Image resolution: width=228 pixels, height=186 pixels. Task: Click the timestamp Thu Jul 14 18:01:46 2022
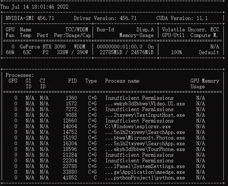click(34, 7)
